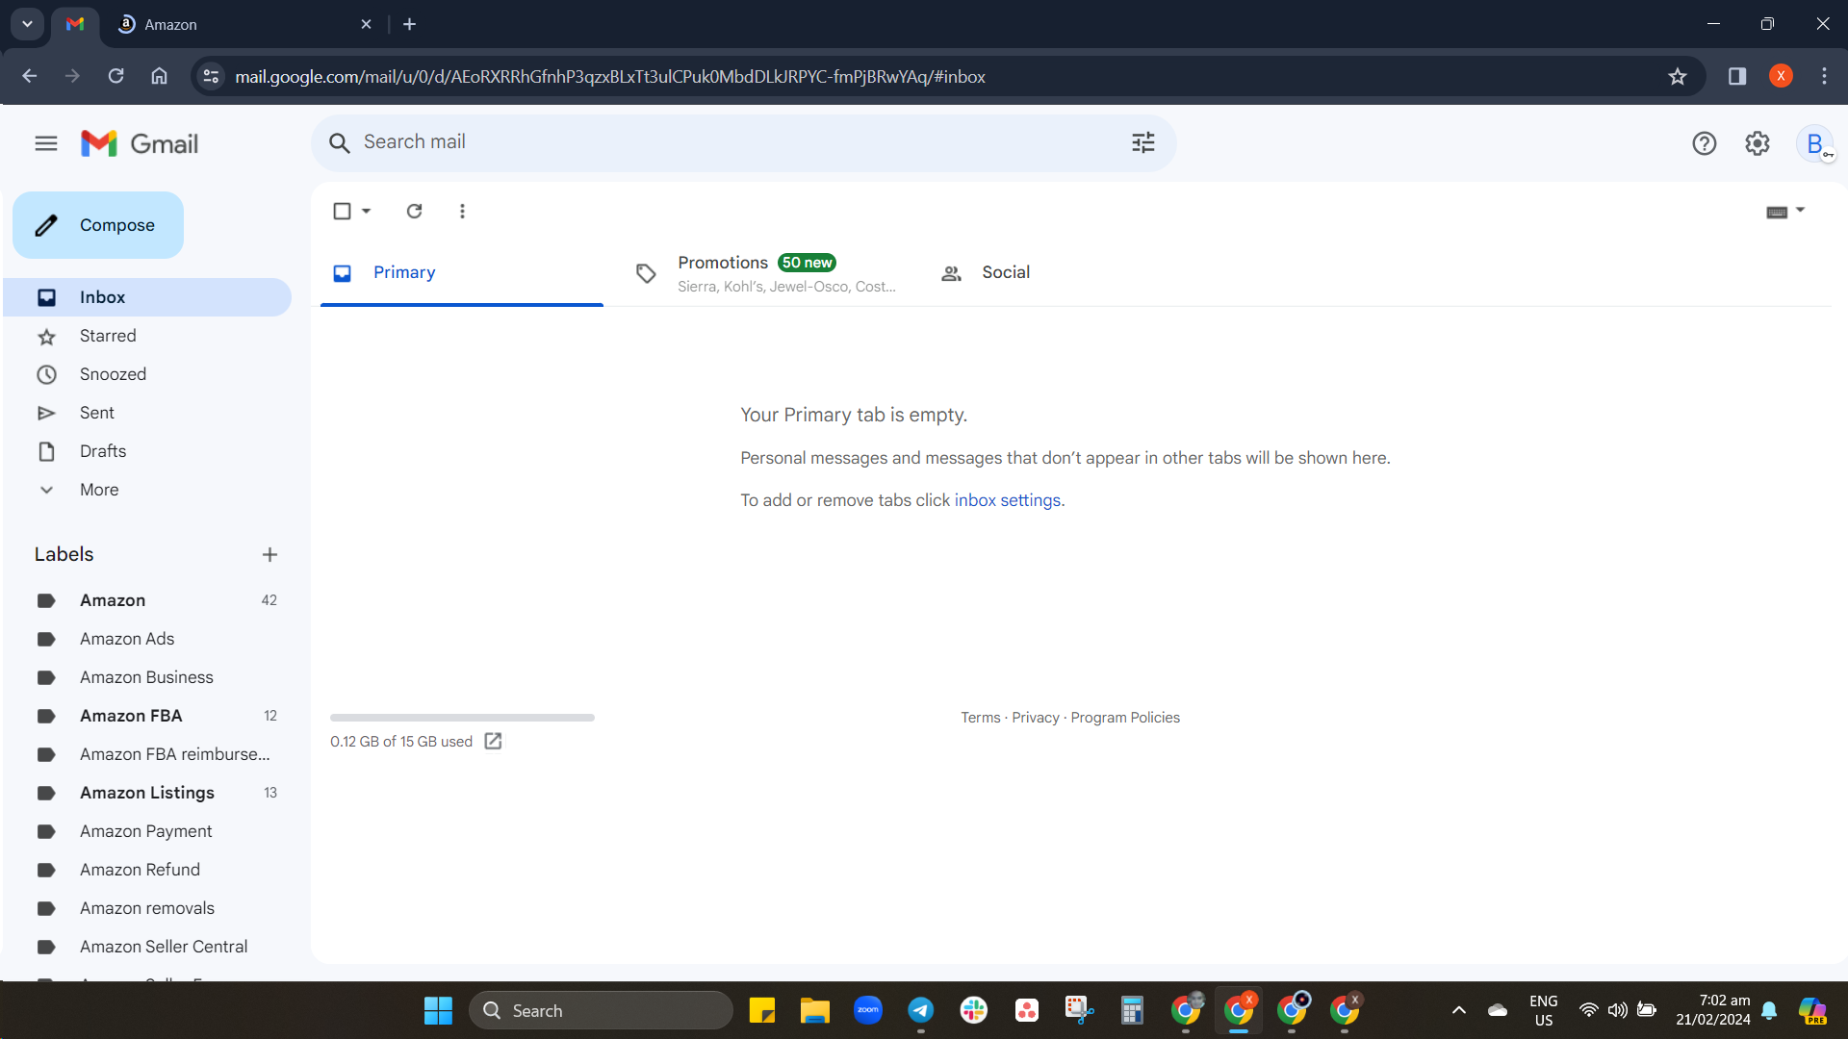Open the Amazon Seller Central label

[147, 947]
